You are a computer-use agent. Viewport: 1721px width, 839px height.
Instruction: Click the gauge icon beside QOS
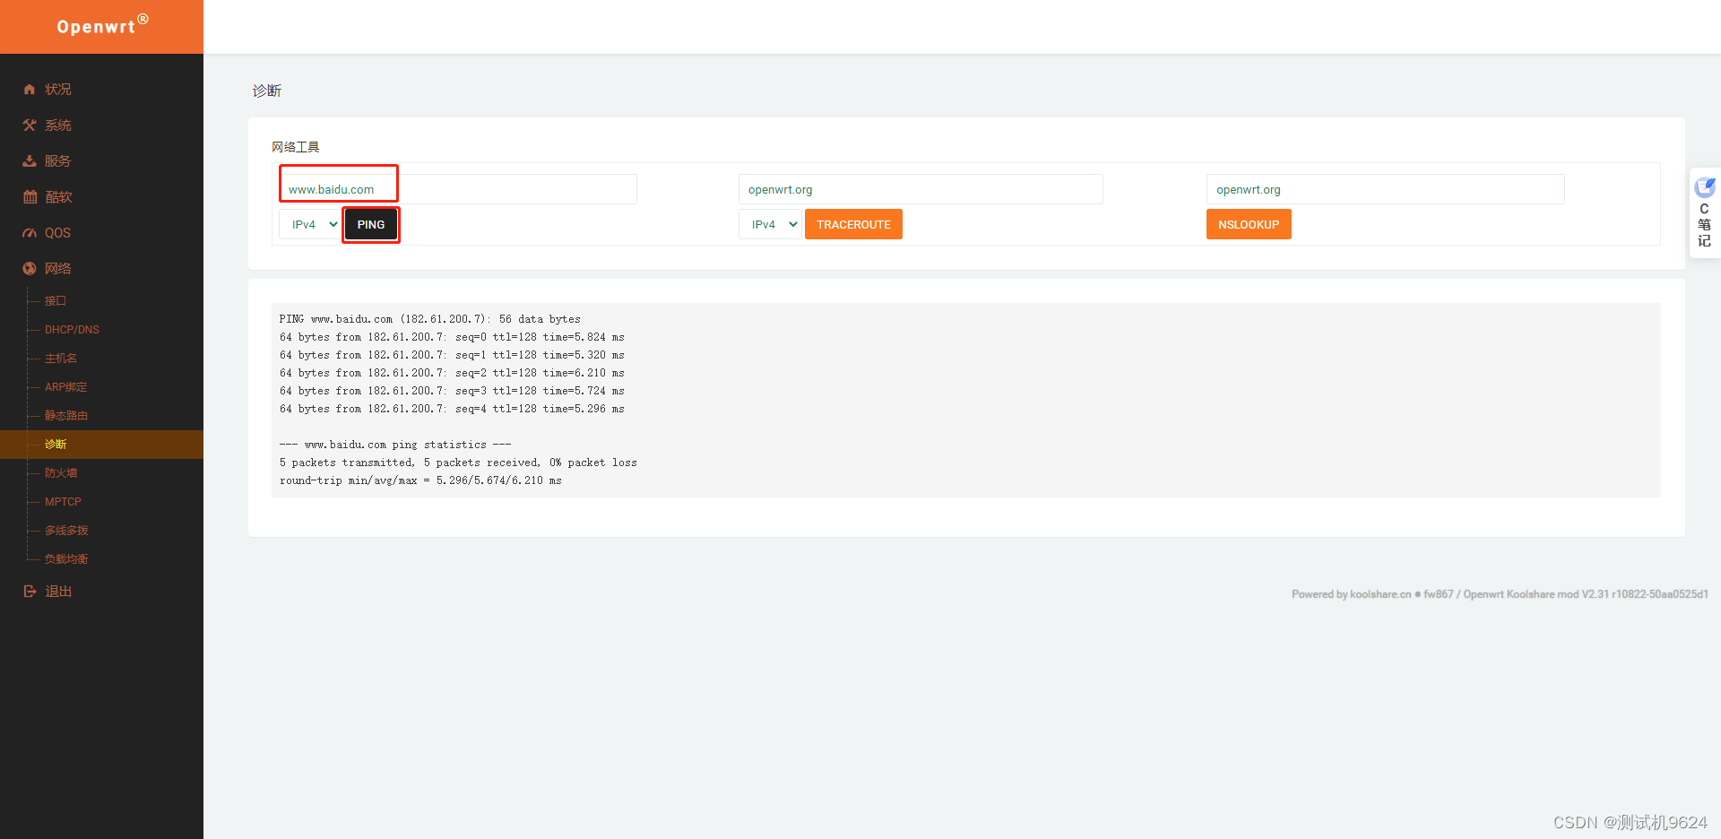pyautogui.click(x=30, y=233)
